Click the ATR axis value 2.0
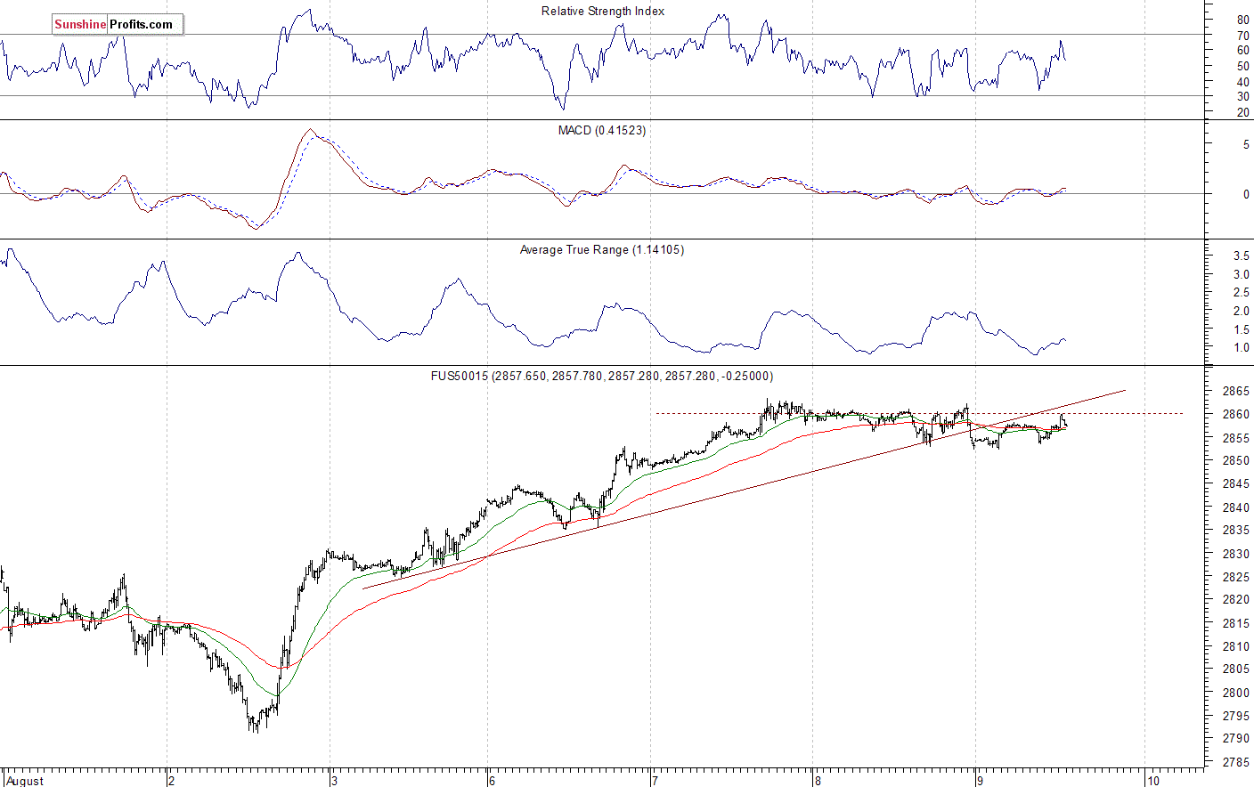1254x787 pixels. (1241, 312)
